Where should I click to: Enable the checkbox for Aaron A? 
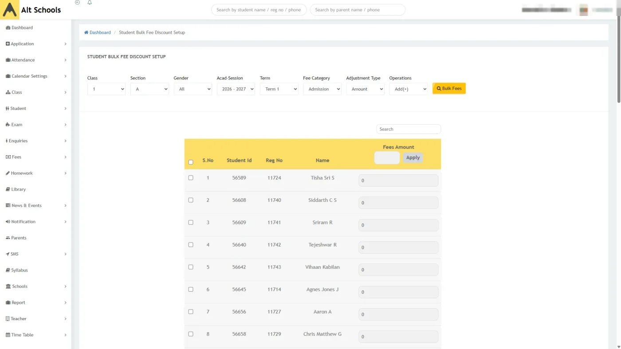[x=191, y=312]
